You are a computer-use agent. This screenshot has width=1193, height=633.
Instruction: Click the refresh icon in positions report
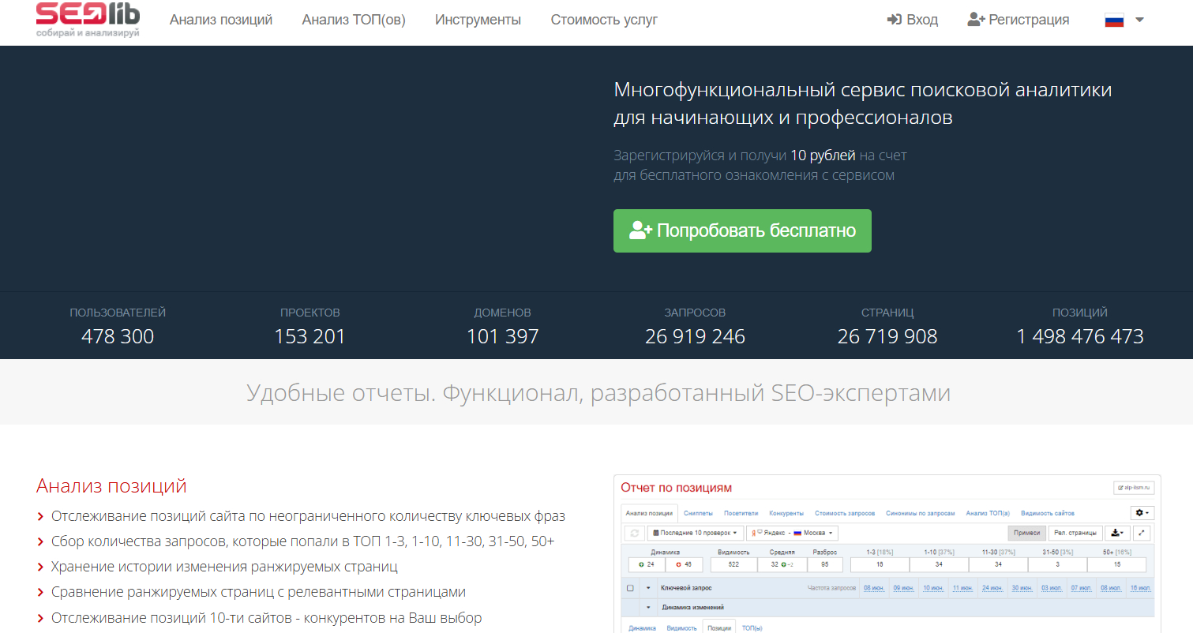(x=634, y=534)
